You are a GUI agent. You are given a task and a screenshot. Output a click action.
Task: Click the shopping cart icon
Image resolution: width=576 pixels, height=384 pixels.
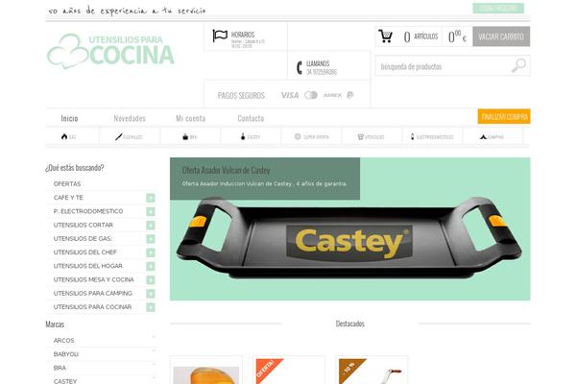[x=385, y=36]
